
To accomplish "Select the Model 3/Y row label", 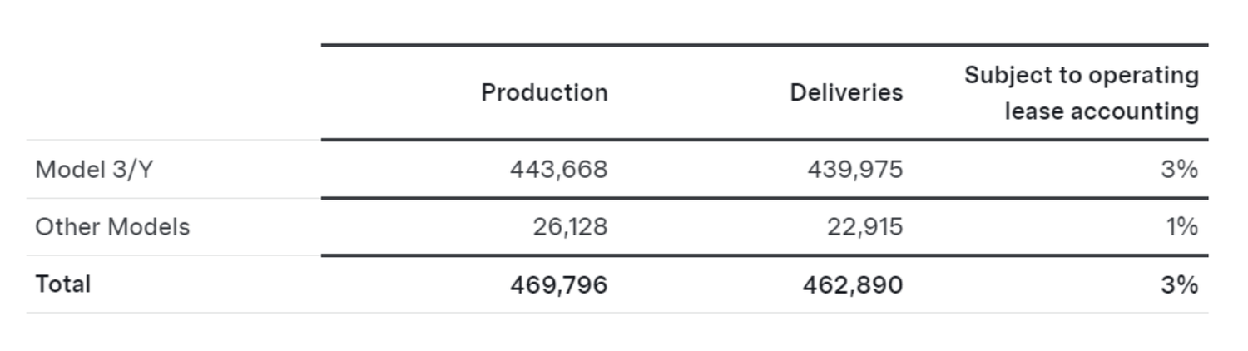I will pyautogui.click(x=94, y=170).
